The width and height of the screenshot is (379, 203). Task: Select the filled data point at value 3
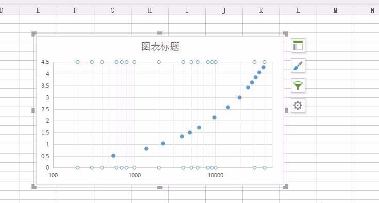(240, 97)
